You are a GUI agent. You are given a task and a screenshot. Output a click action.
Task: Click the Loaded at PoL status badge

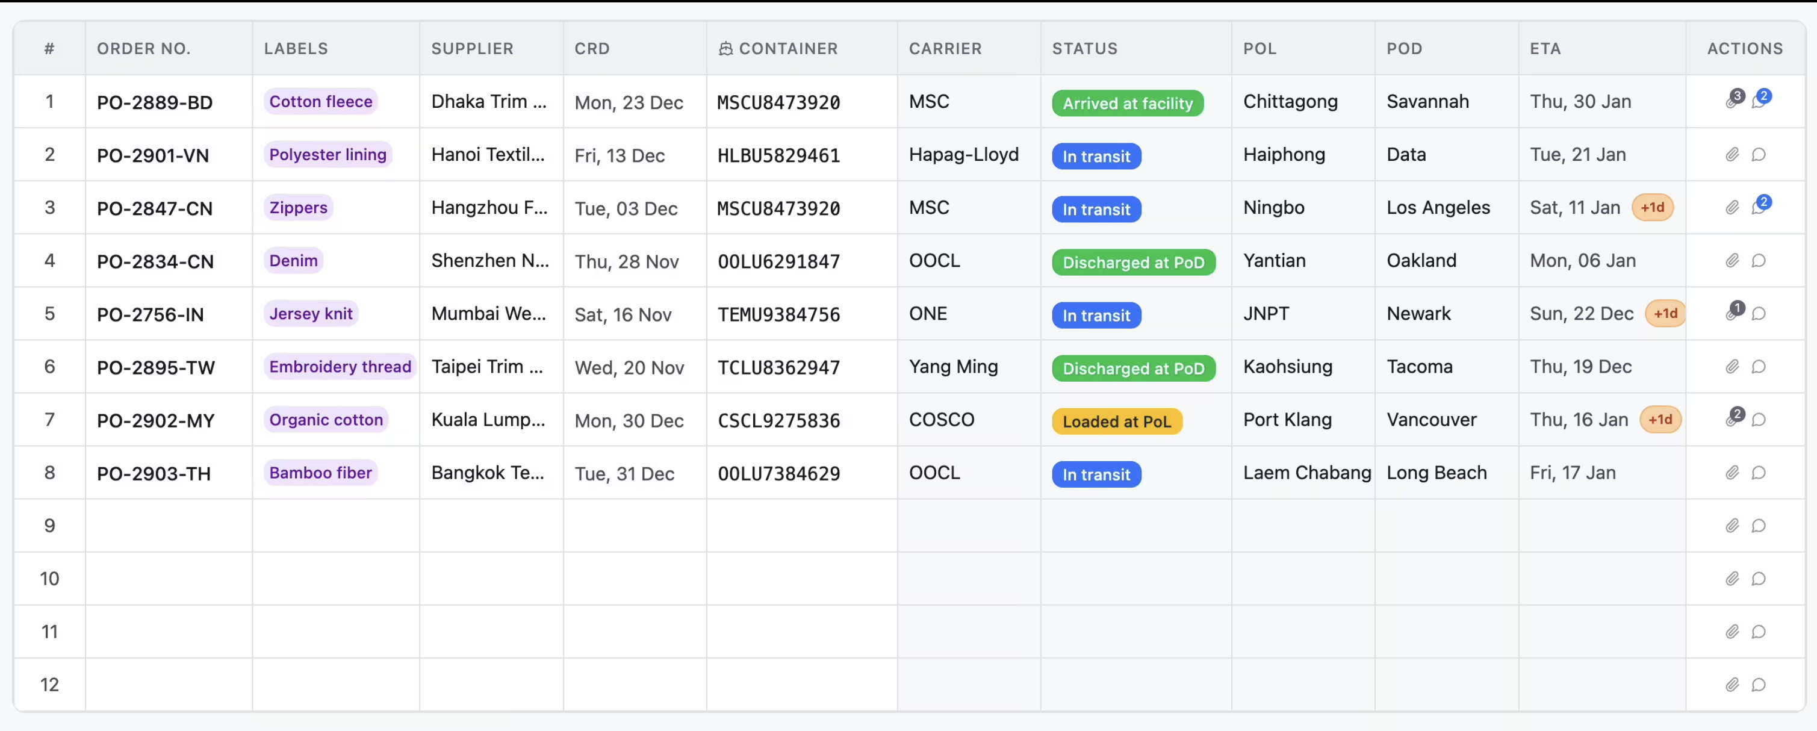tap(1116, 422)
